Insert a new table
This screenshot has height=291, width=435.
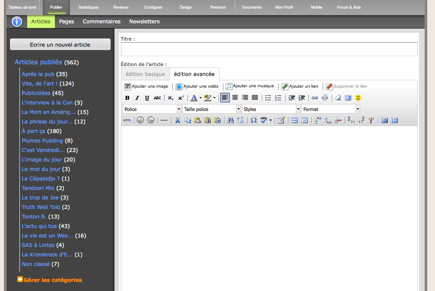[x=281, y=120]
